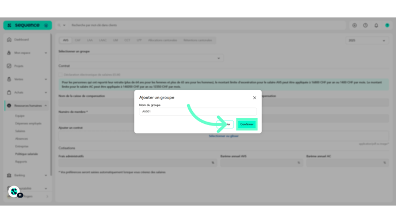Click the floating guide widget badge
The height and width of the screenshot is (223, 396).
14,192
